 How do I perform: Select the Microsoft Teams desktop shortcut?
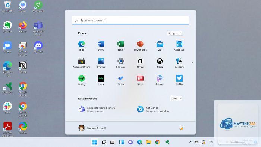[38, 29]
